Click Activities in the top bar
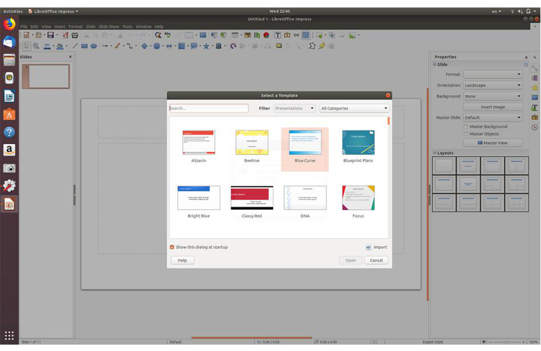The height and width of the screenshot is (351, 541). pos(13,11)
